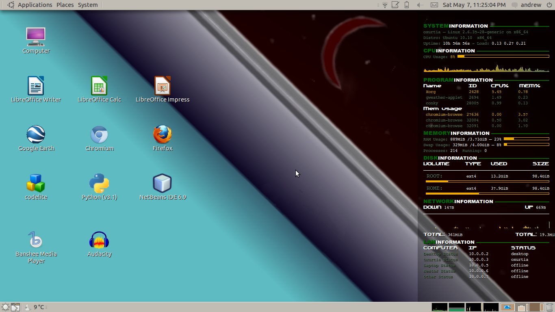The image size is (555, 312).
Task: Click the fourth system monitor graph in bottom panel
Action: coord(491,307)
